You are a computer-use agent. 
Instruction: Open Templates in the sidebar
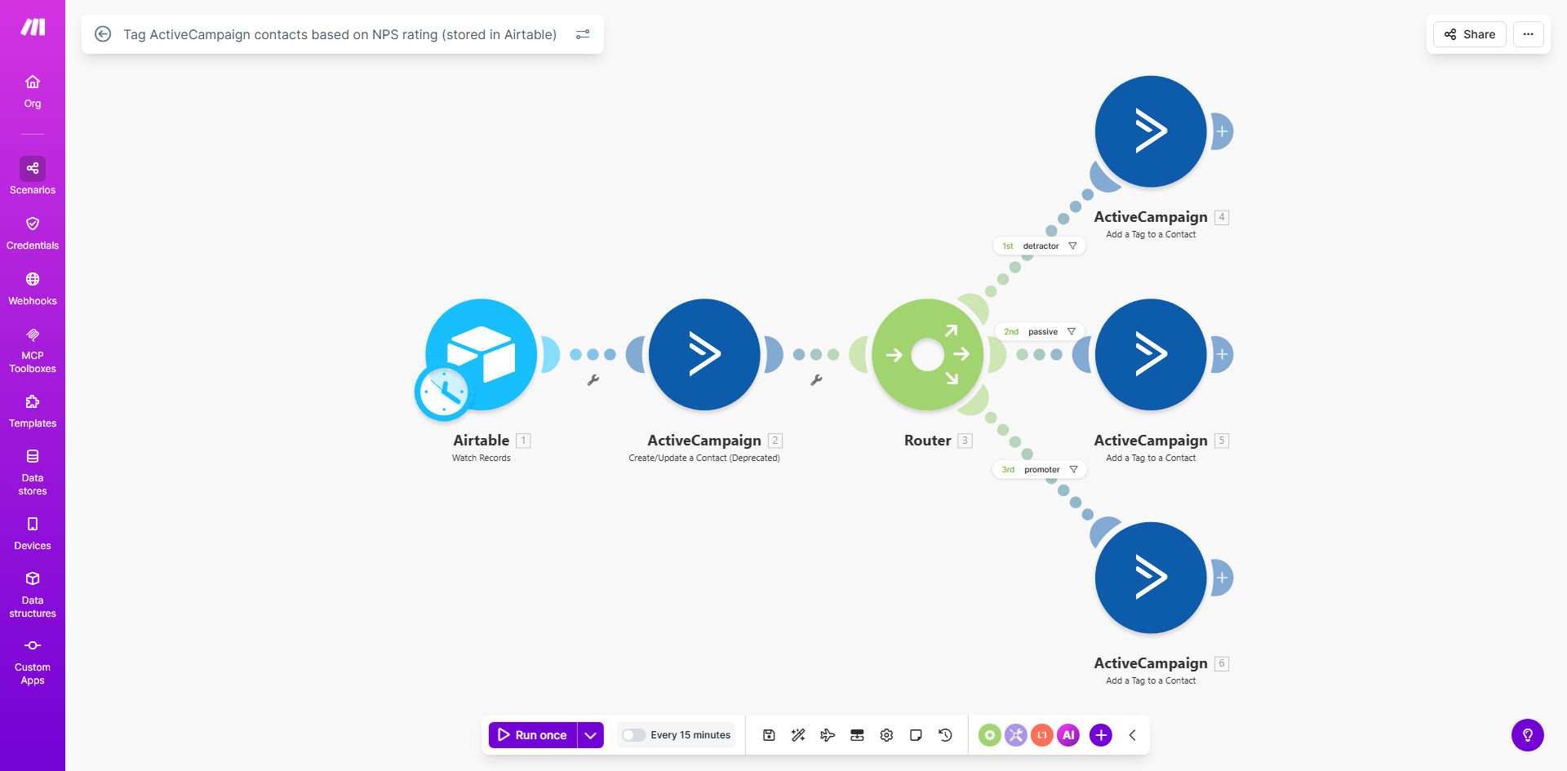pyautogui.click(x=33, y=411)
